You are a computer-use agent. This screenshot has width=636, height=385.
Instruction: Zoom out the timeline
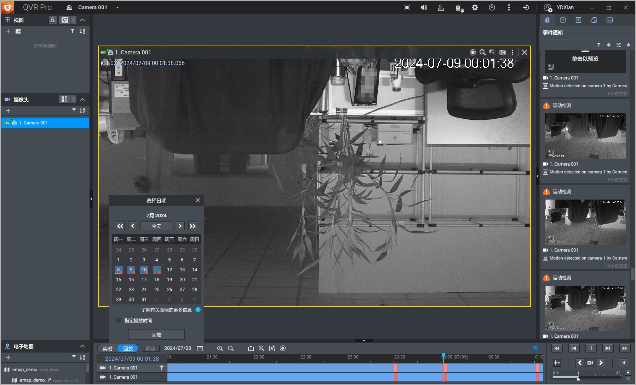[x=231, y=349]
